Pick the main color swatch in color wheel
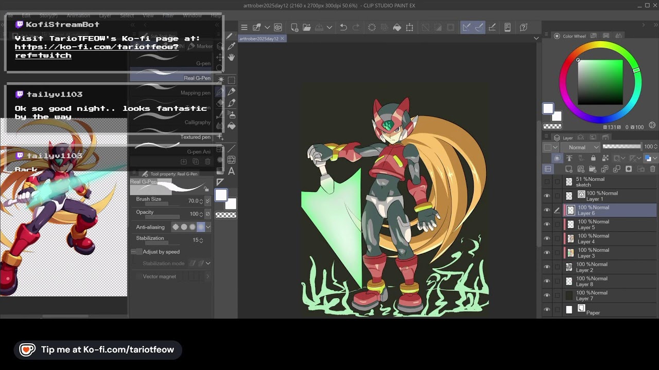The height and width of the screenshot is (370, 659). pos(548,108)
